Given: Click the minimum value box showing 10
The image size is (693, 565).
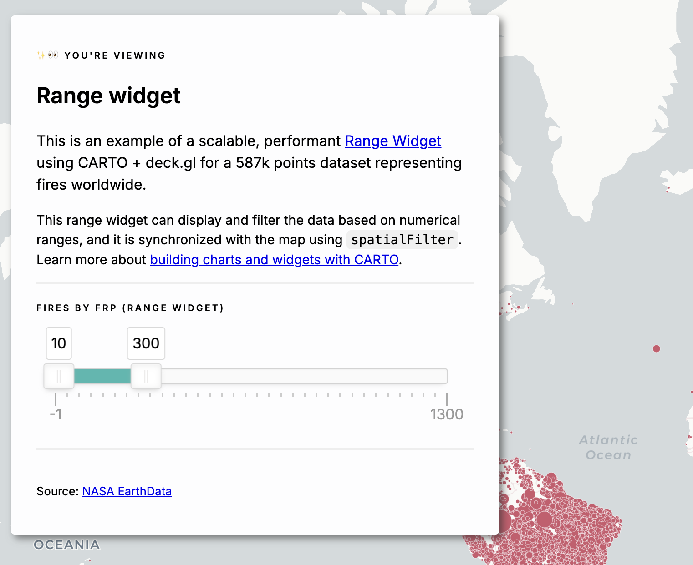Looking at the screenshot, I should (x=59, y=343).
